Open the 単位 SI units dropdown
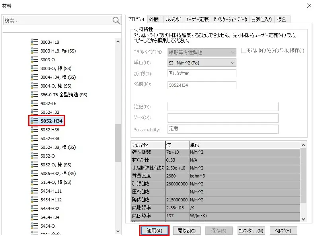Viewport: 314px width, 236px height. (202, 63)
